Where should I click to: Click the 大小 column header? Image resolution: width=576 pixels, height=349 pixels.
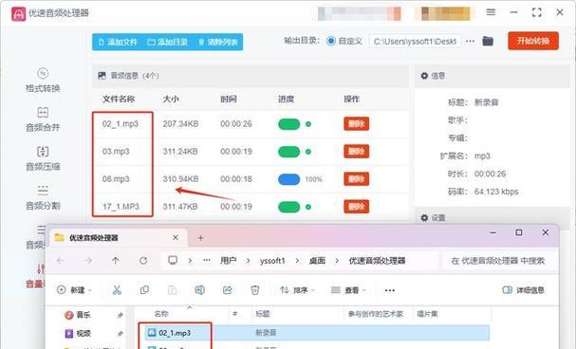click(x=171, y=99)
